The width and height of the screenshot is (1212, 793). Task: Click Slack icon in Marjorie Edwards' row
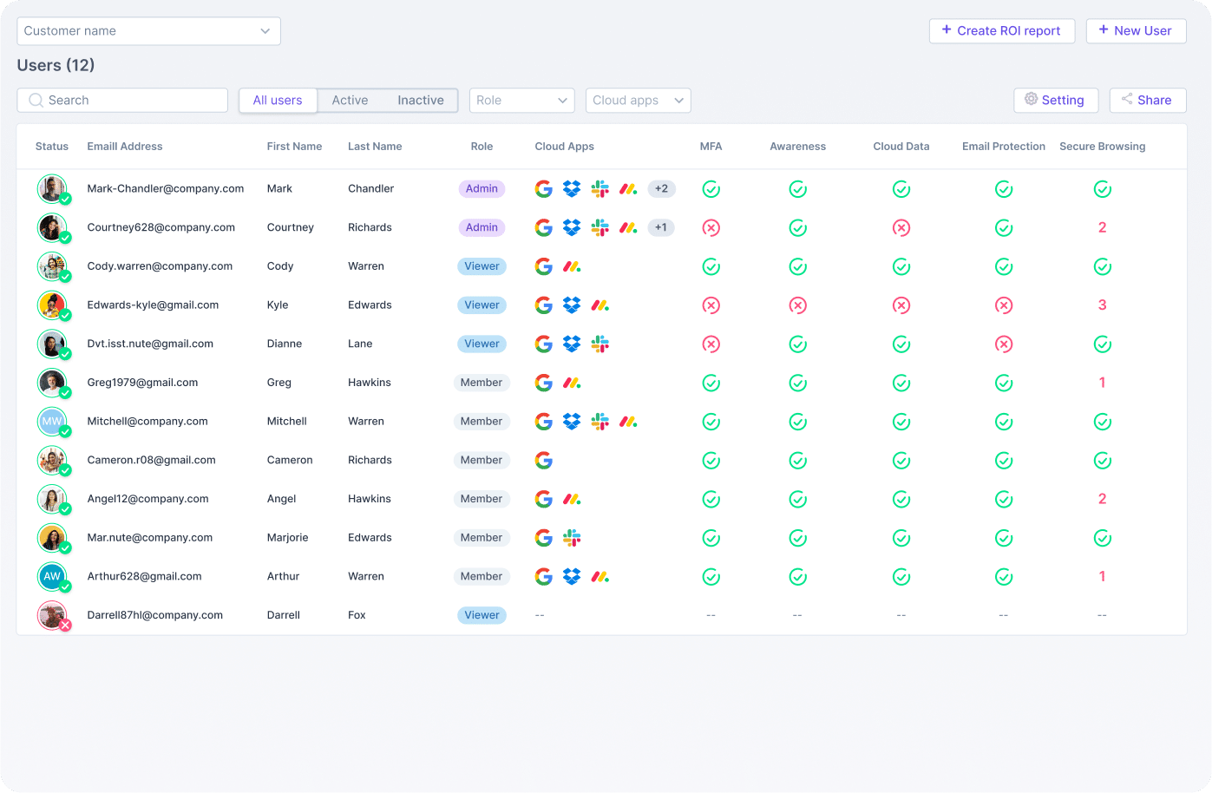572,538
